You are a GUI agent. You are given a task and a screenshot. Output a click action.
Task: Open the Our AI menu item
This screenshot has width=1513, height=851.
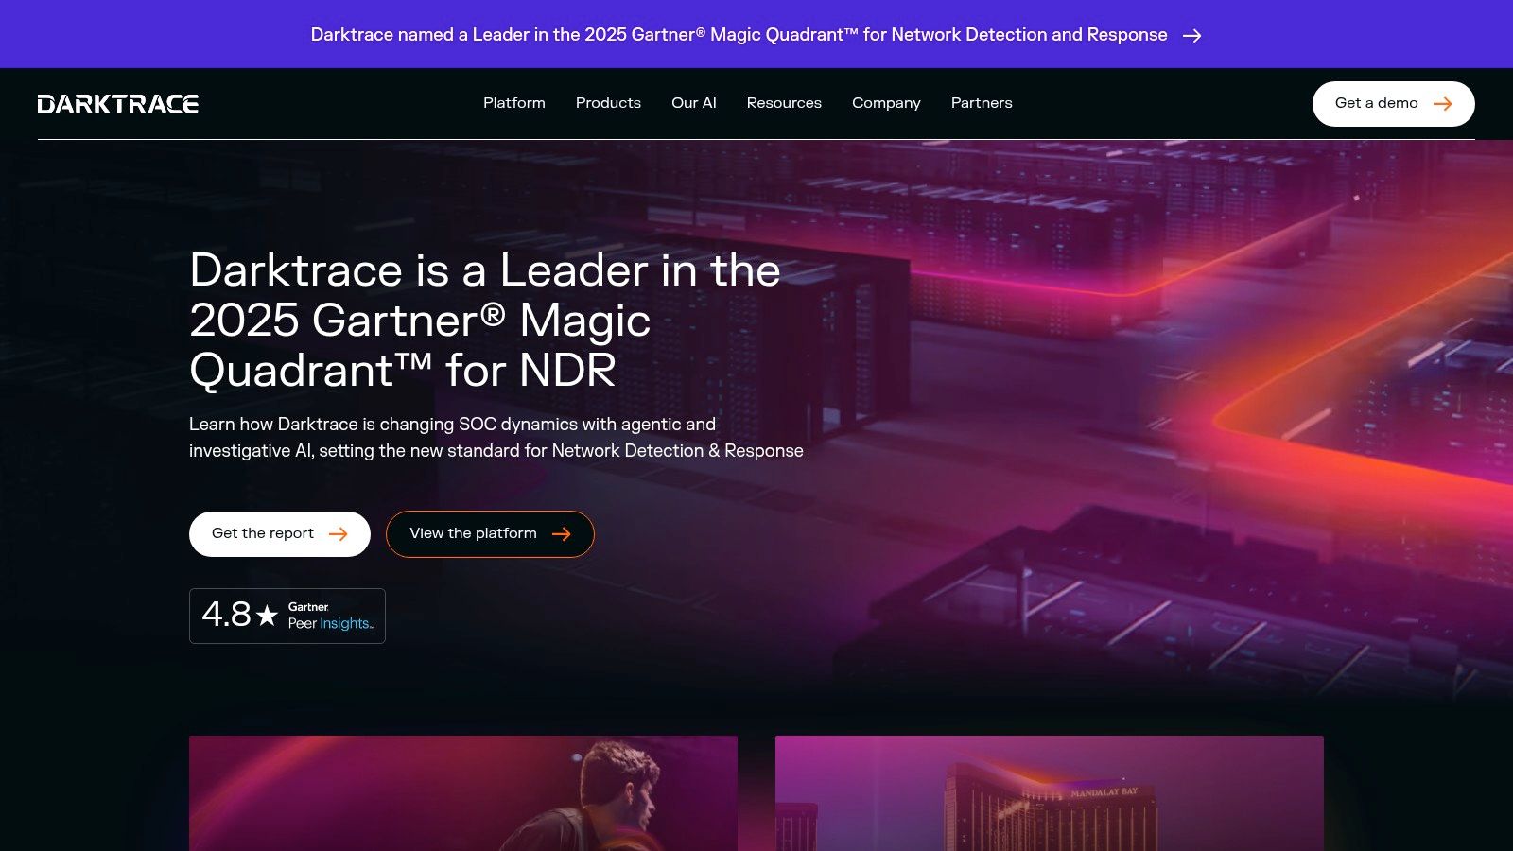[x=693, y=103]
